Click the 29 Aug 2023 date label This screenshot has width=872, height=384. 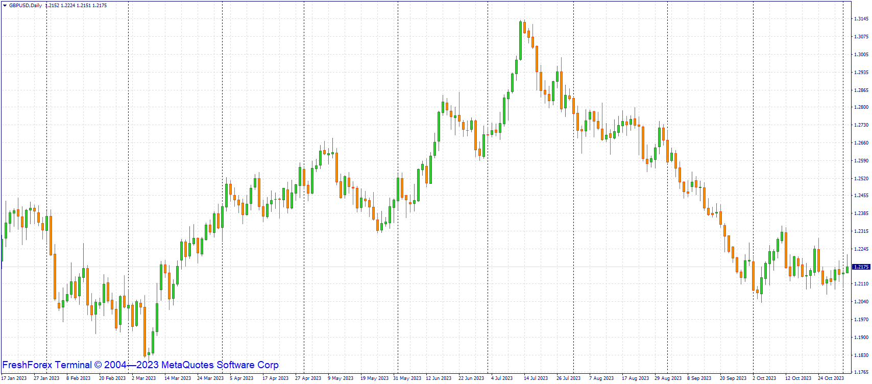pyautogui.click(x=667, y=378)
